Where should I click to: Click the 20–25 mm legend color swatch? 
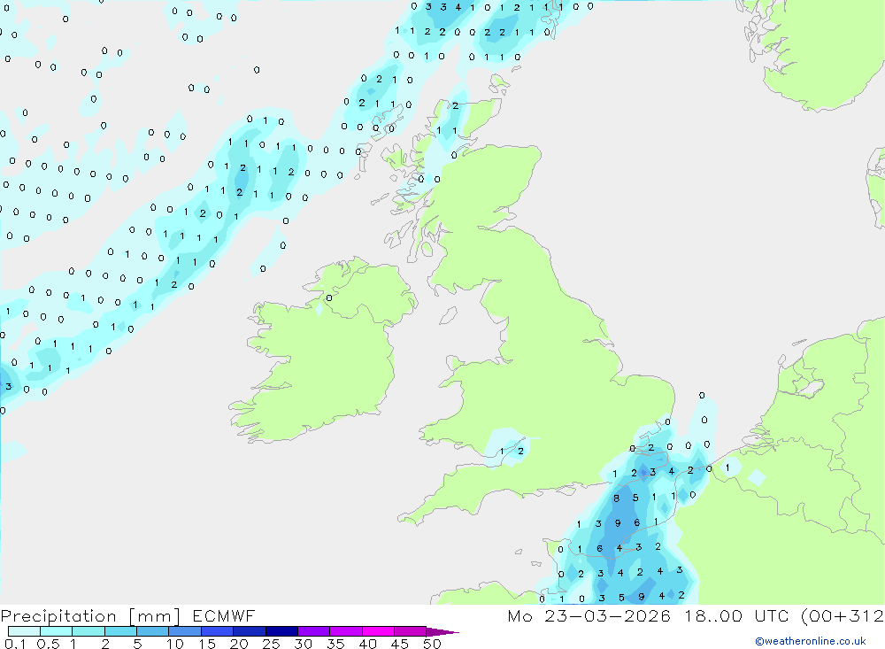(x=249, y=631)
